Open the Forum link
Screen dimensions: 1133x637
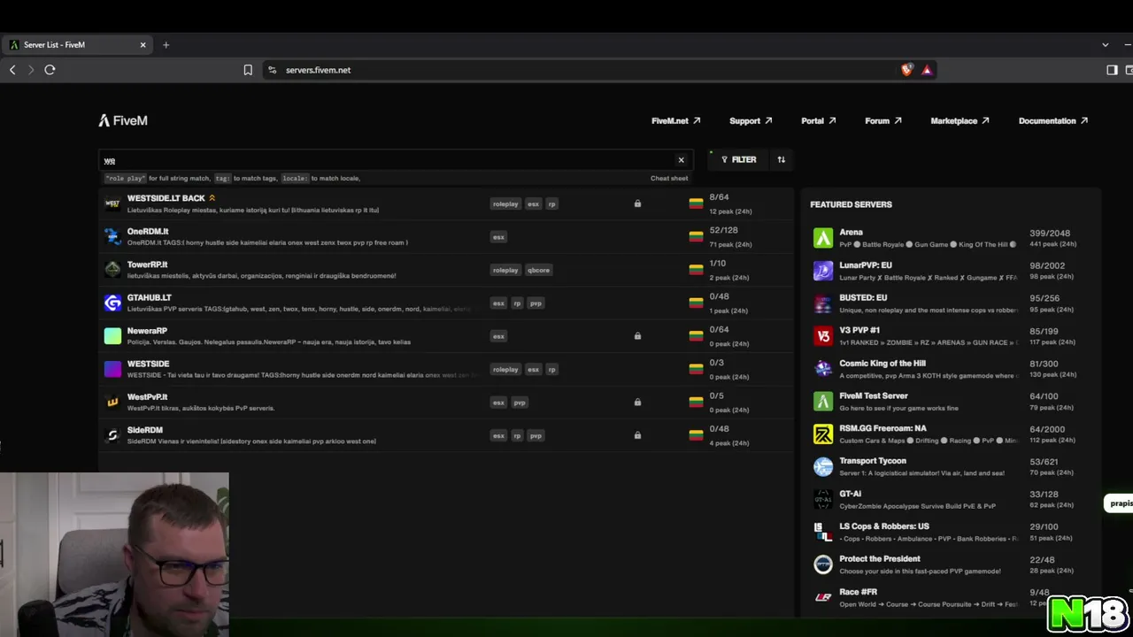click(x=883, y=120)
